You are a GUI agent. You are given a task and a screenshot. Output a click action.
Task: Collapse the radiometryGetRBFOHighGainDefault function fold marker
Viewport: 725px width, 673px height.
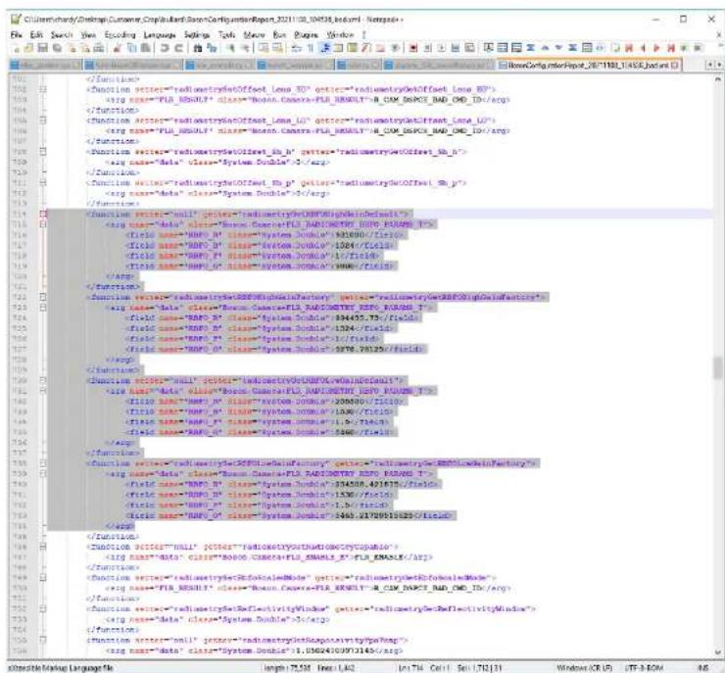pyautogui.click(x=43, y=214)
